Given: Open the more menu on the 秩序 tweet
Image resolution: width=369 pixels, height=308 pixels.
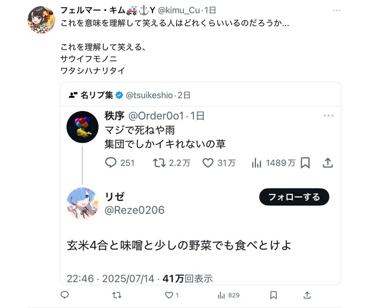Looking at the screenshot, I should coord(329,115).
